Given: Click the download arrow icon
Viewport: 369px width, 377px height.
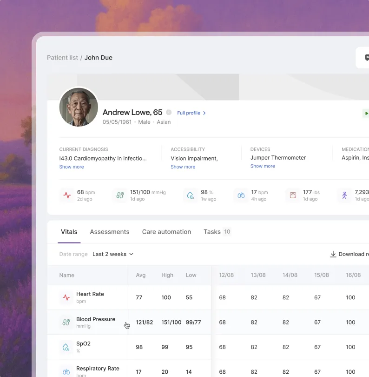Looking at the screenshot, I should point(333,254).
